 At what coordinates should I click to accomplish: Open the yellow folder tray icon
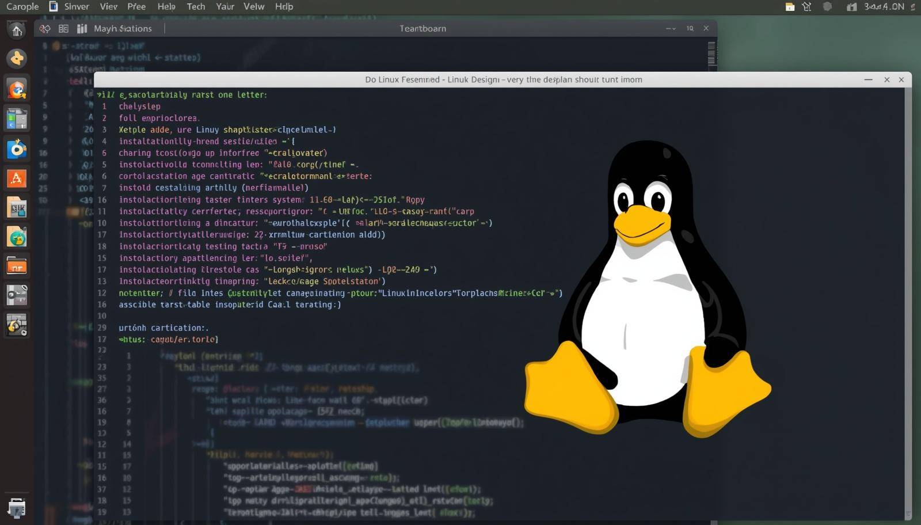(x=790, y=7)
